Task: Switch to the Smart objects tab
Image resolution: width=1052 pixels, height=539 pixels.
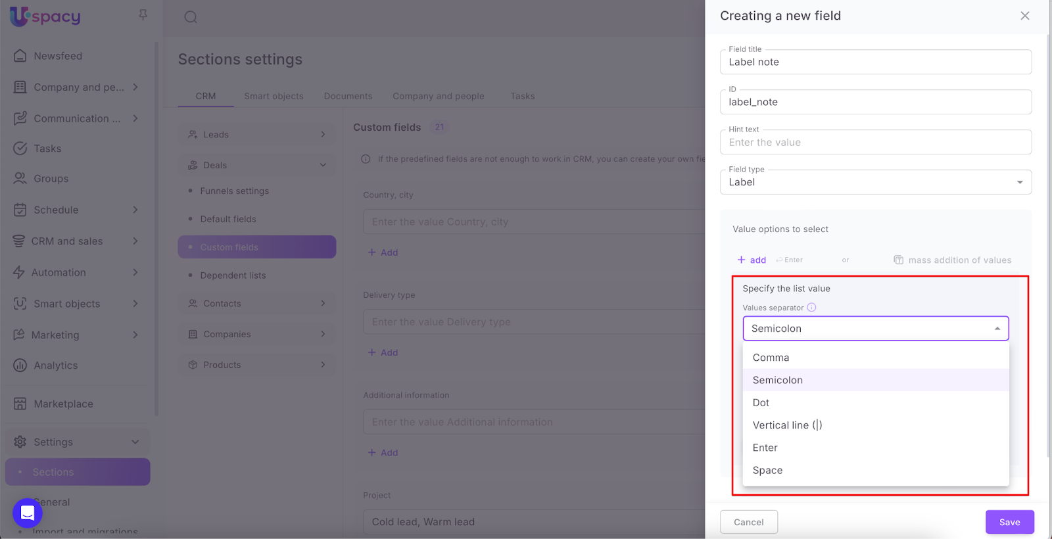Action: pos(274,96)
